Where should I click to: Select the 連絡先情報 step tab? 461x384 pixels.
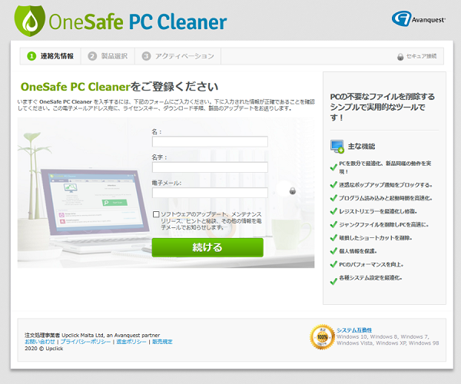tap(51, 56)
